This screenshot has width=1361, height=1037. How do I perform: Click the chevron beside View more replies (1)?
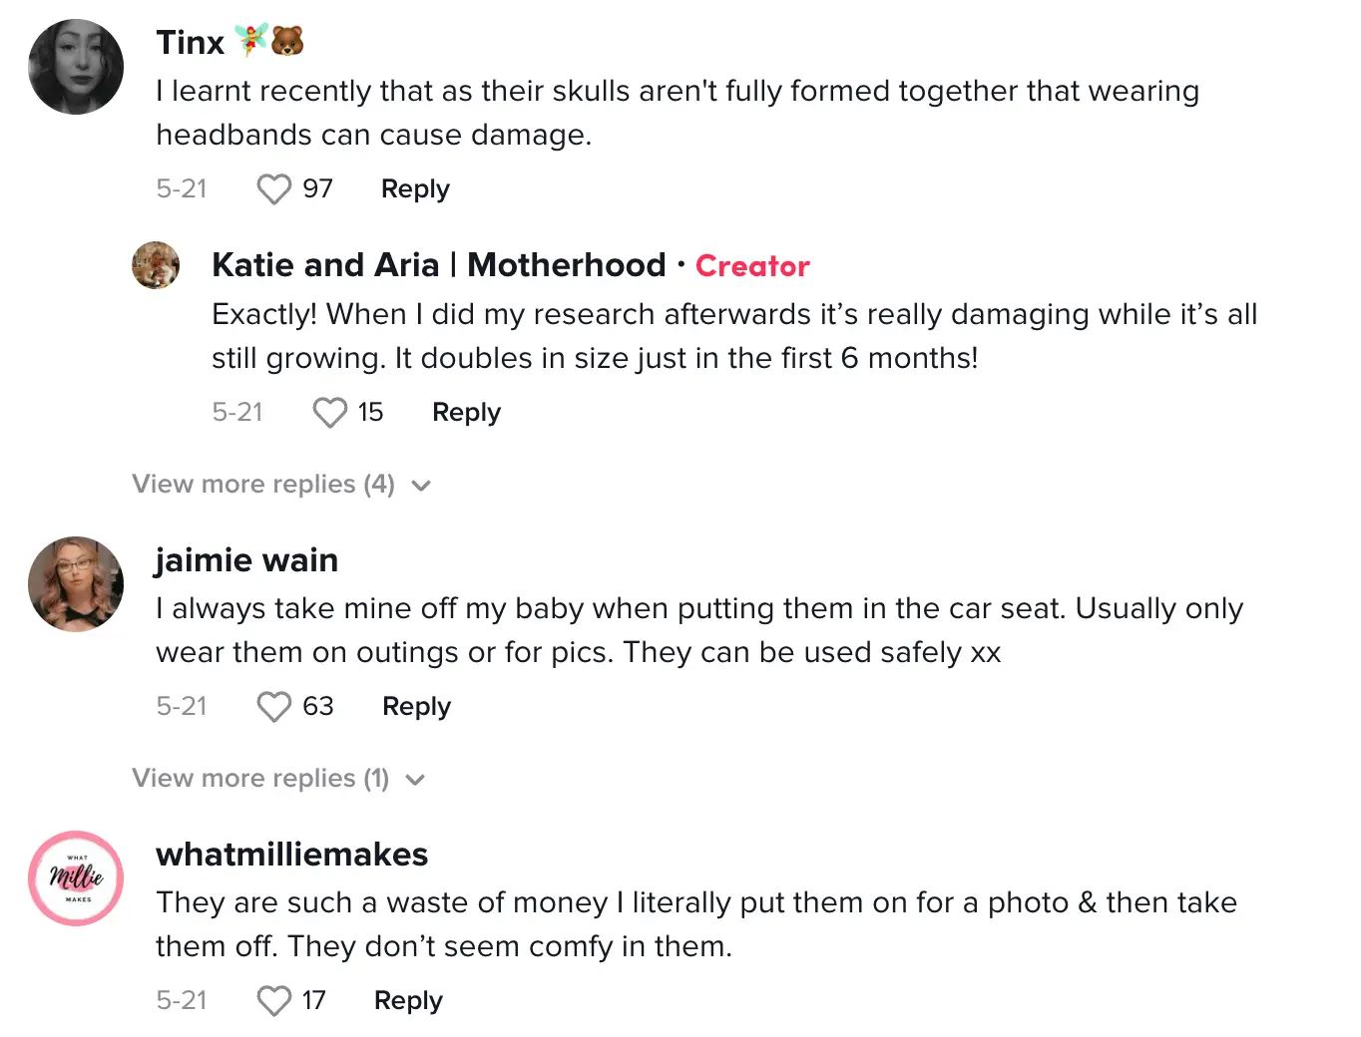[415, 780]
